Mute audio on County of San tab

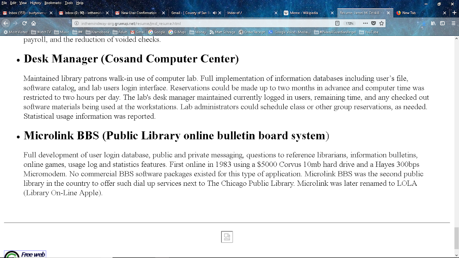pyautogui.click(x=215, y=13)
